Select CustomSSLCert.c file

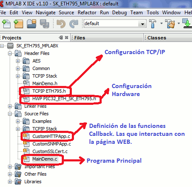point(50,151)
